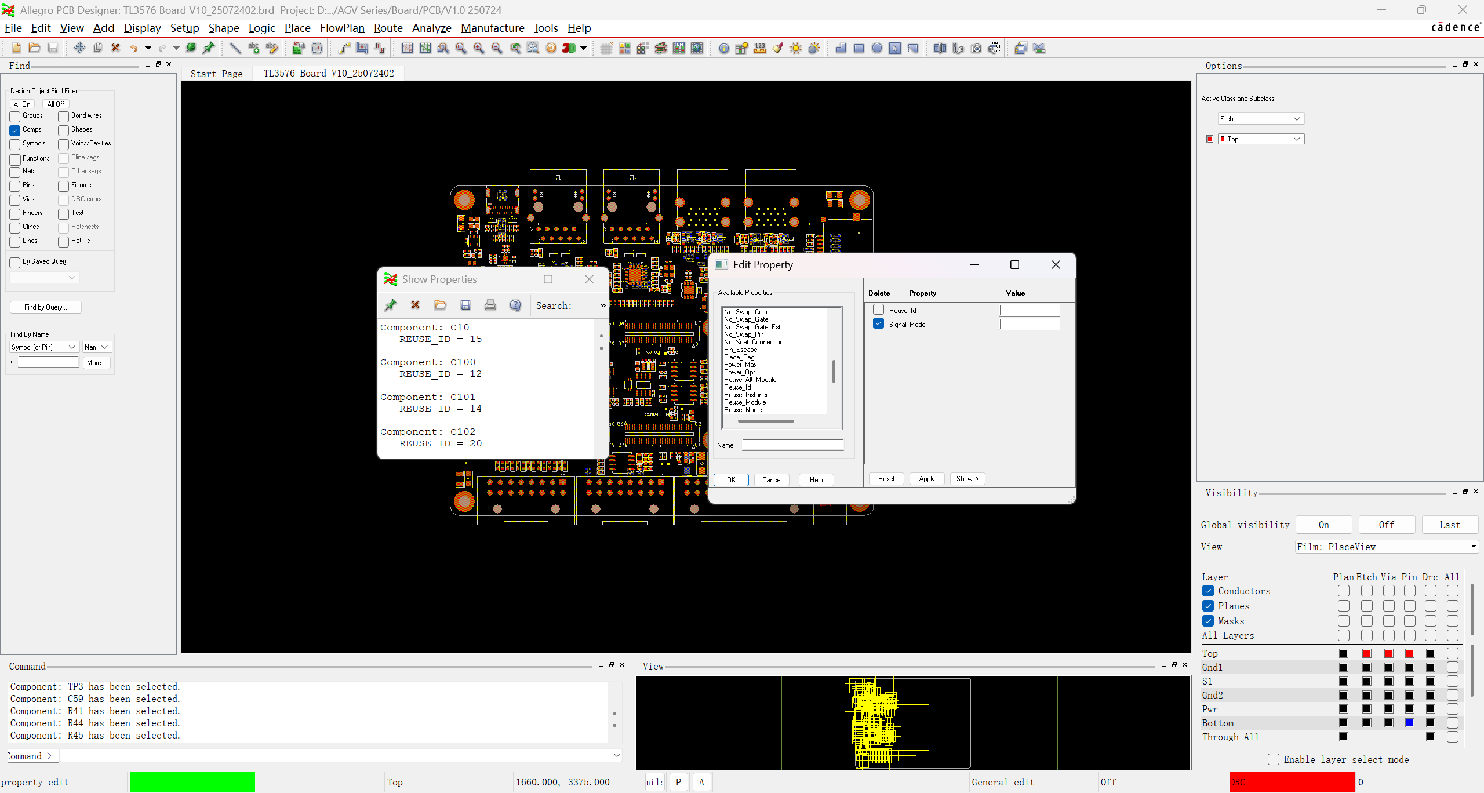Screen dimensions: 1484x793
Task: Click the Add Rectangle shape icon
Action: tap(859, 48)
